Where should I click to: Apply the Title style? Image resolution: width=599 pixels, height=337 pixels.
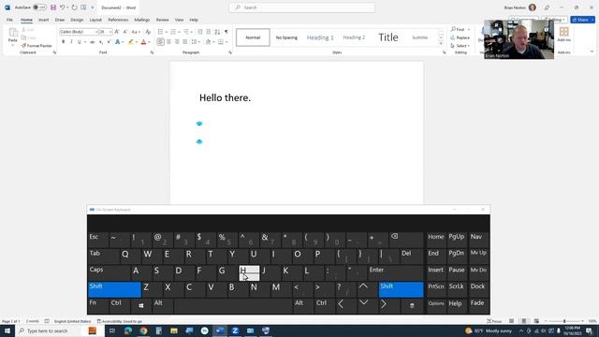click(x=388, y=37)
